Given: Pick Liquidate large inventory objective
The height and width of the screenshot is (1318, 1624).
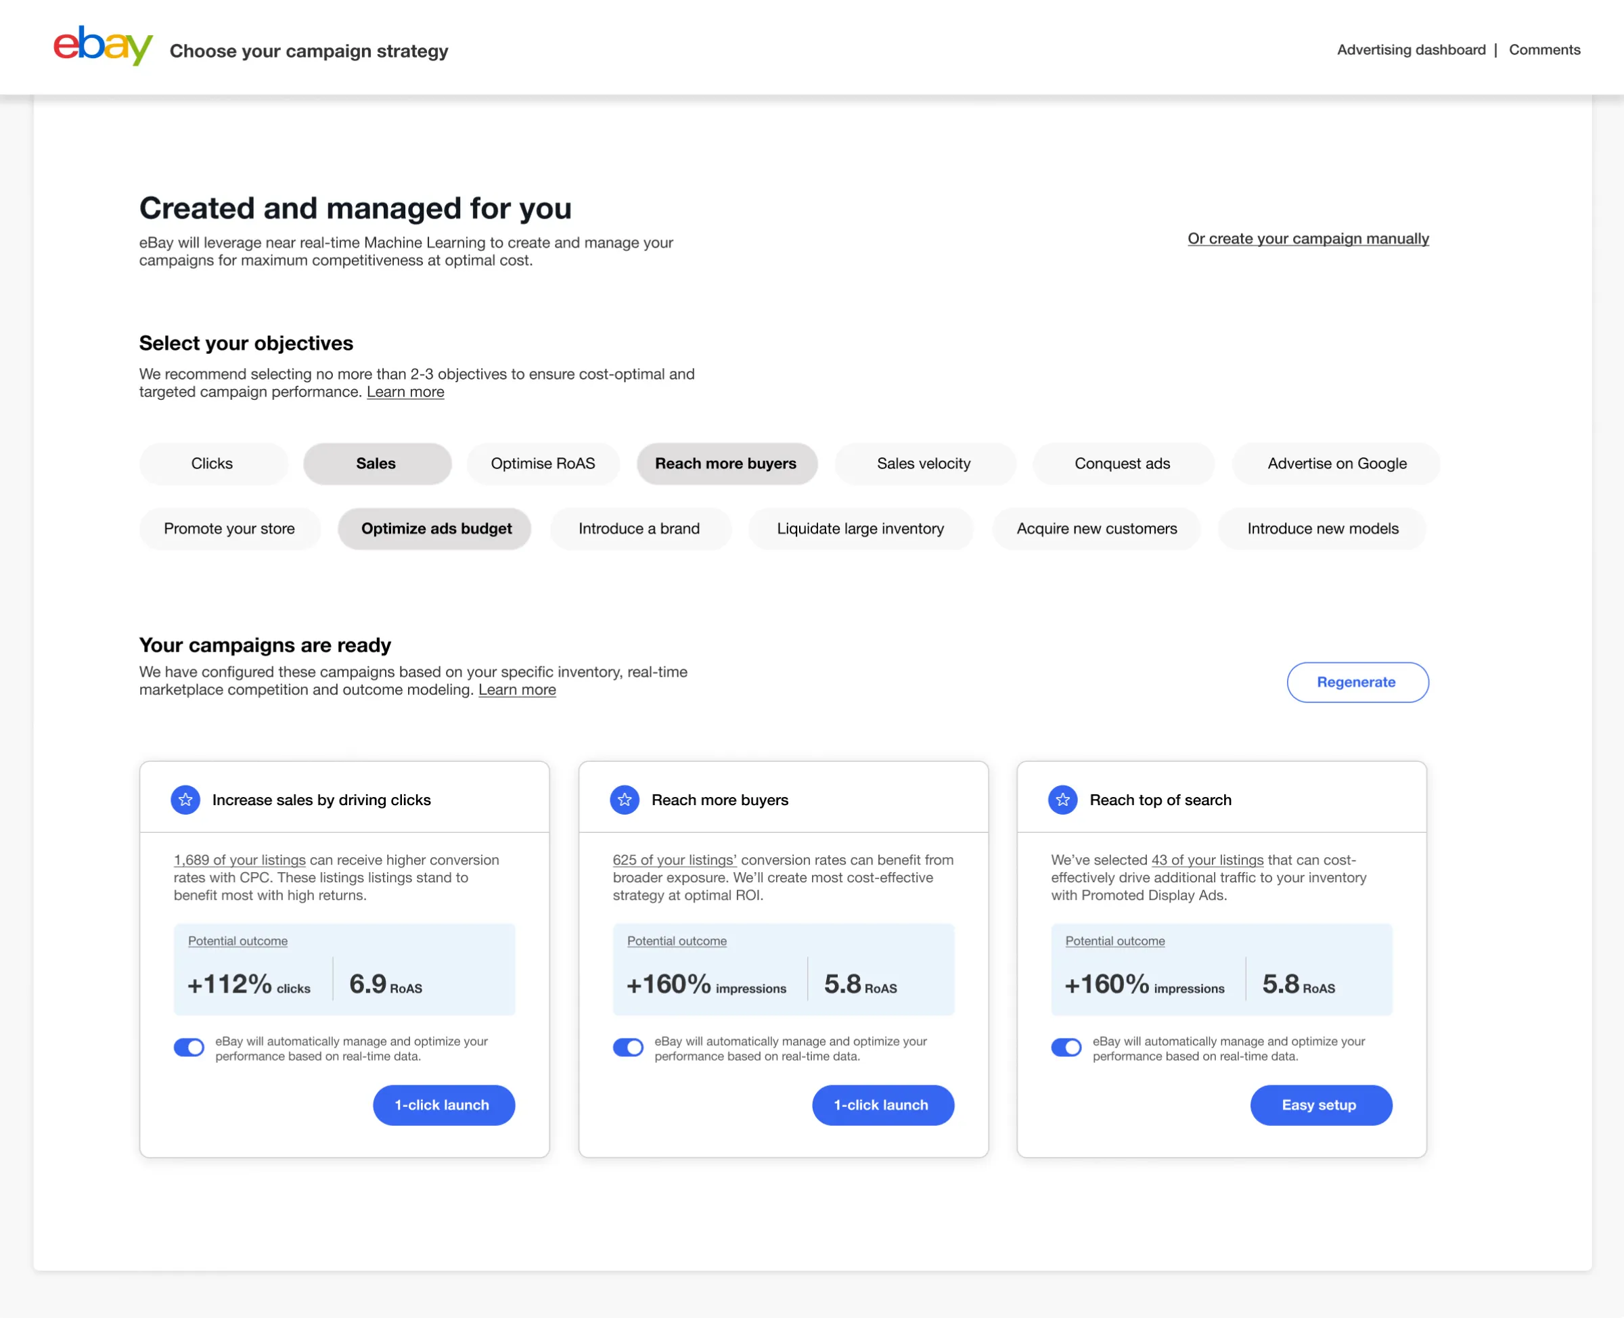Looking at the screenshot, I should [x=861, y=529].
